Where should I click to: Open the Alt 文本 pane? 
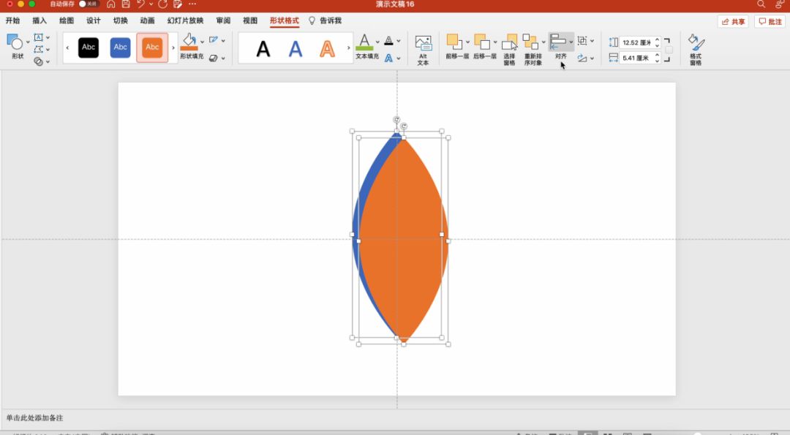click(424, 49)
